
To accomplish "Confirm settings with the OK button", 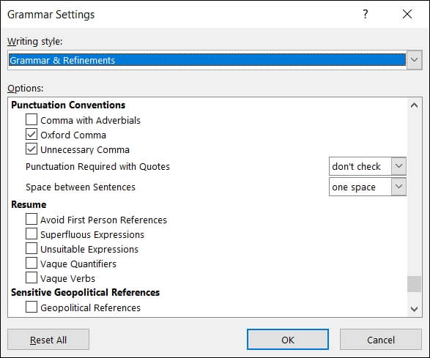I will pos(288,340).
